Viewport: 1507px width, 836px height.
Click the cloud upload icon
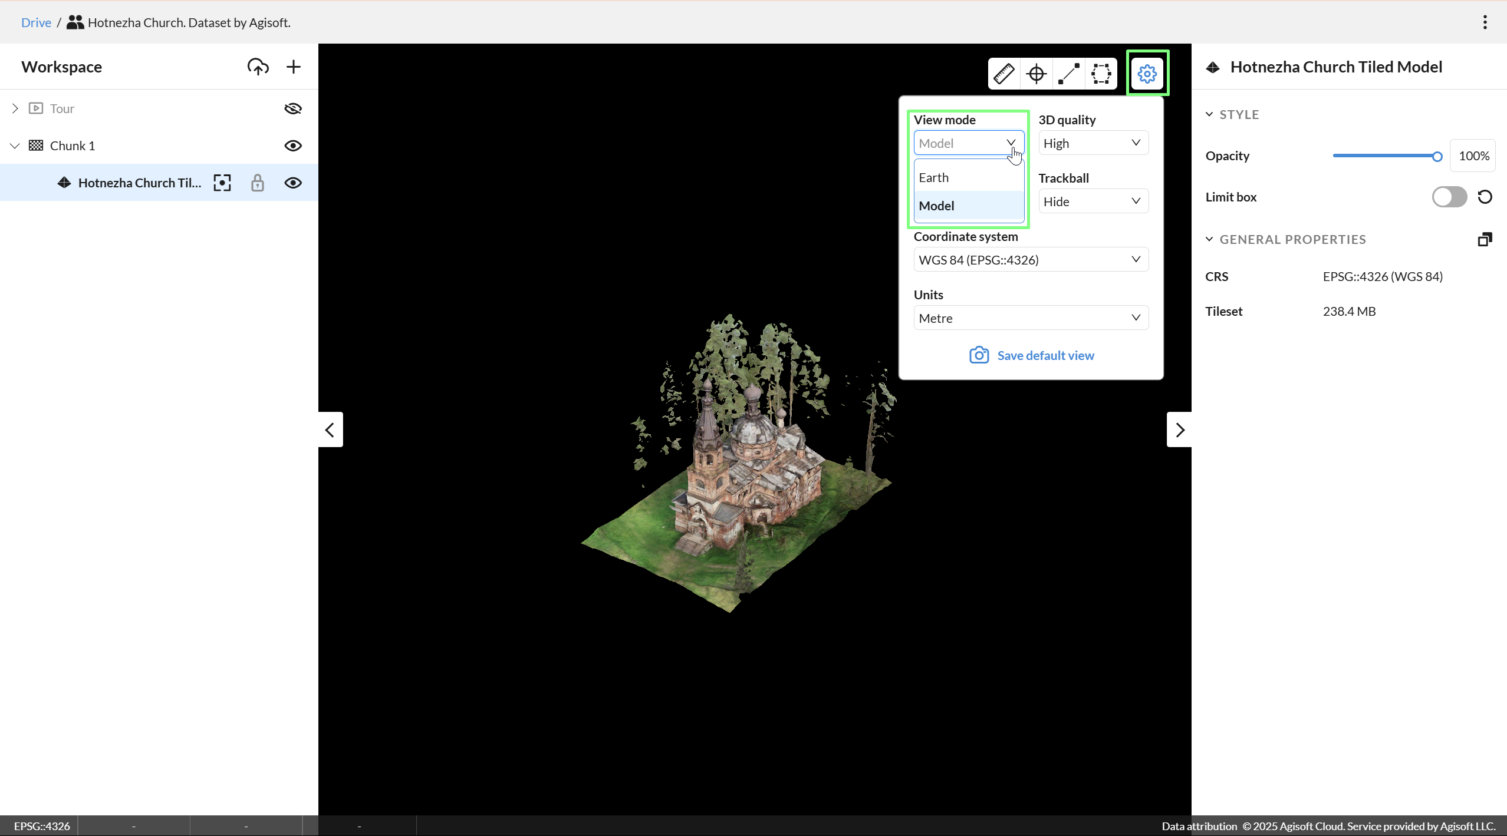tap(258, 67)
